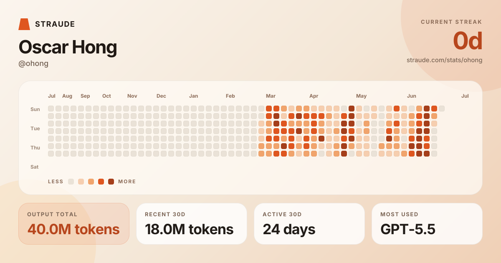This screenshot has height=263, width=501.
Task: Click the Oscar Hong profile name
Action: [68, 47]
